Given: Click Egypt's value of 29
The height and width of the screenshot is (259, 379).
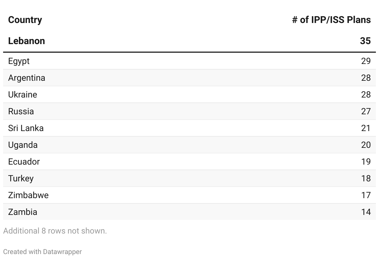Looking at the screenshot, I should click(366, 61).
